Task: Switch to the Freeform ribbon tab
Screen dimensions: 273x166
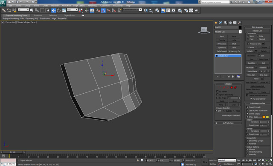Action: 38,15
